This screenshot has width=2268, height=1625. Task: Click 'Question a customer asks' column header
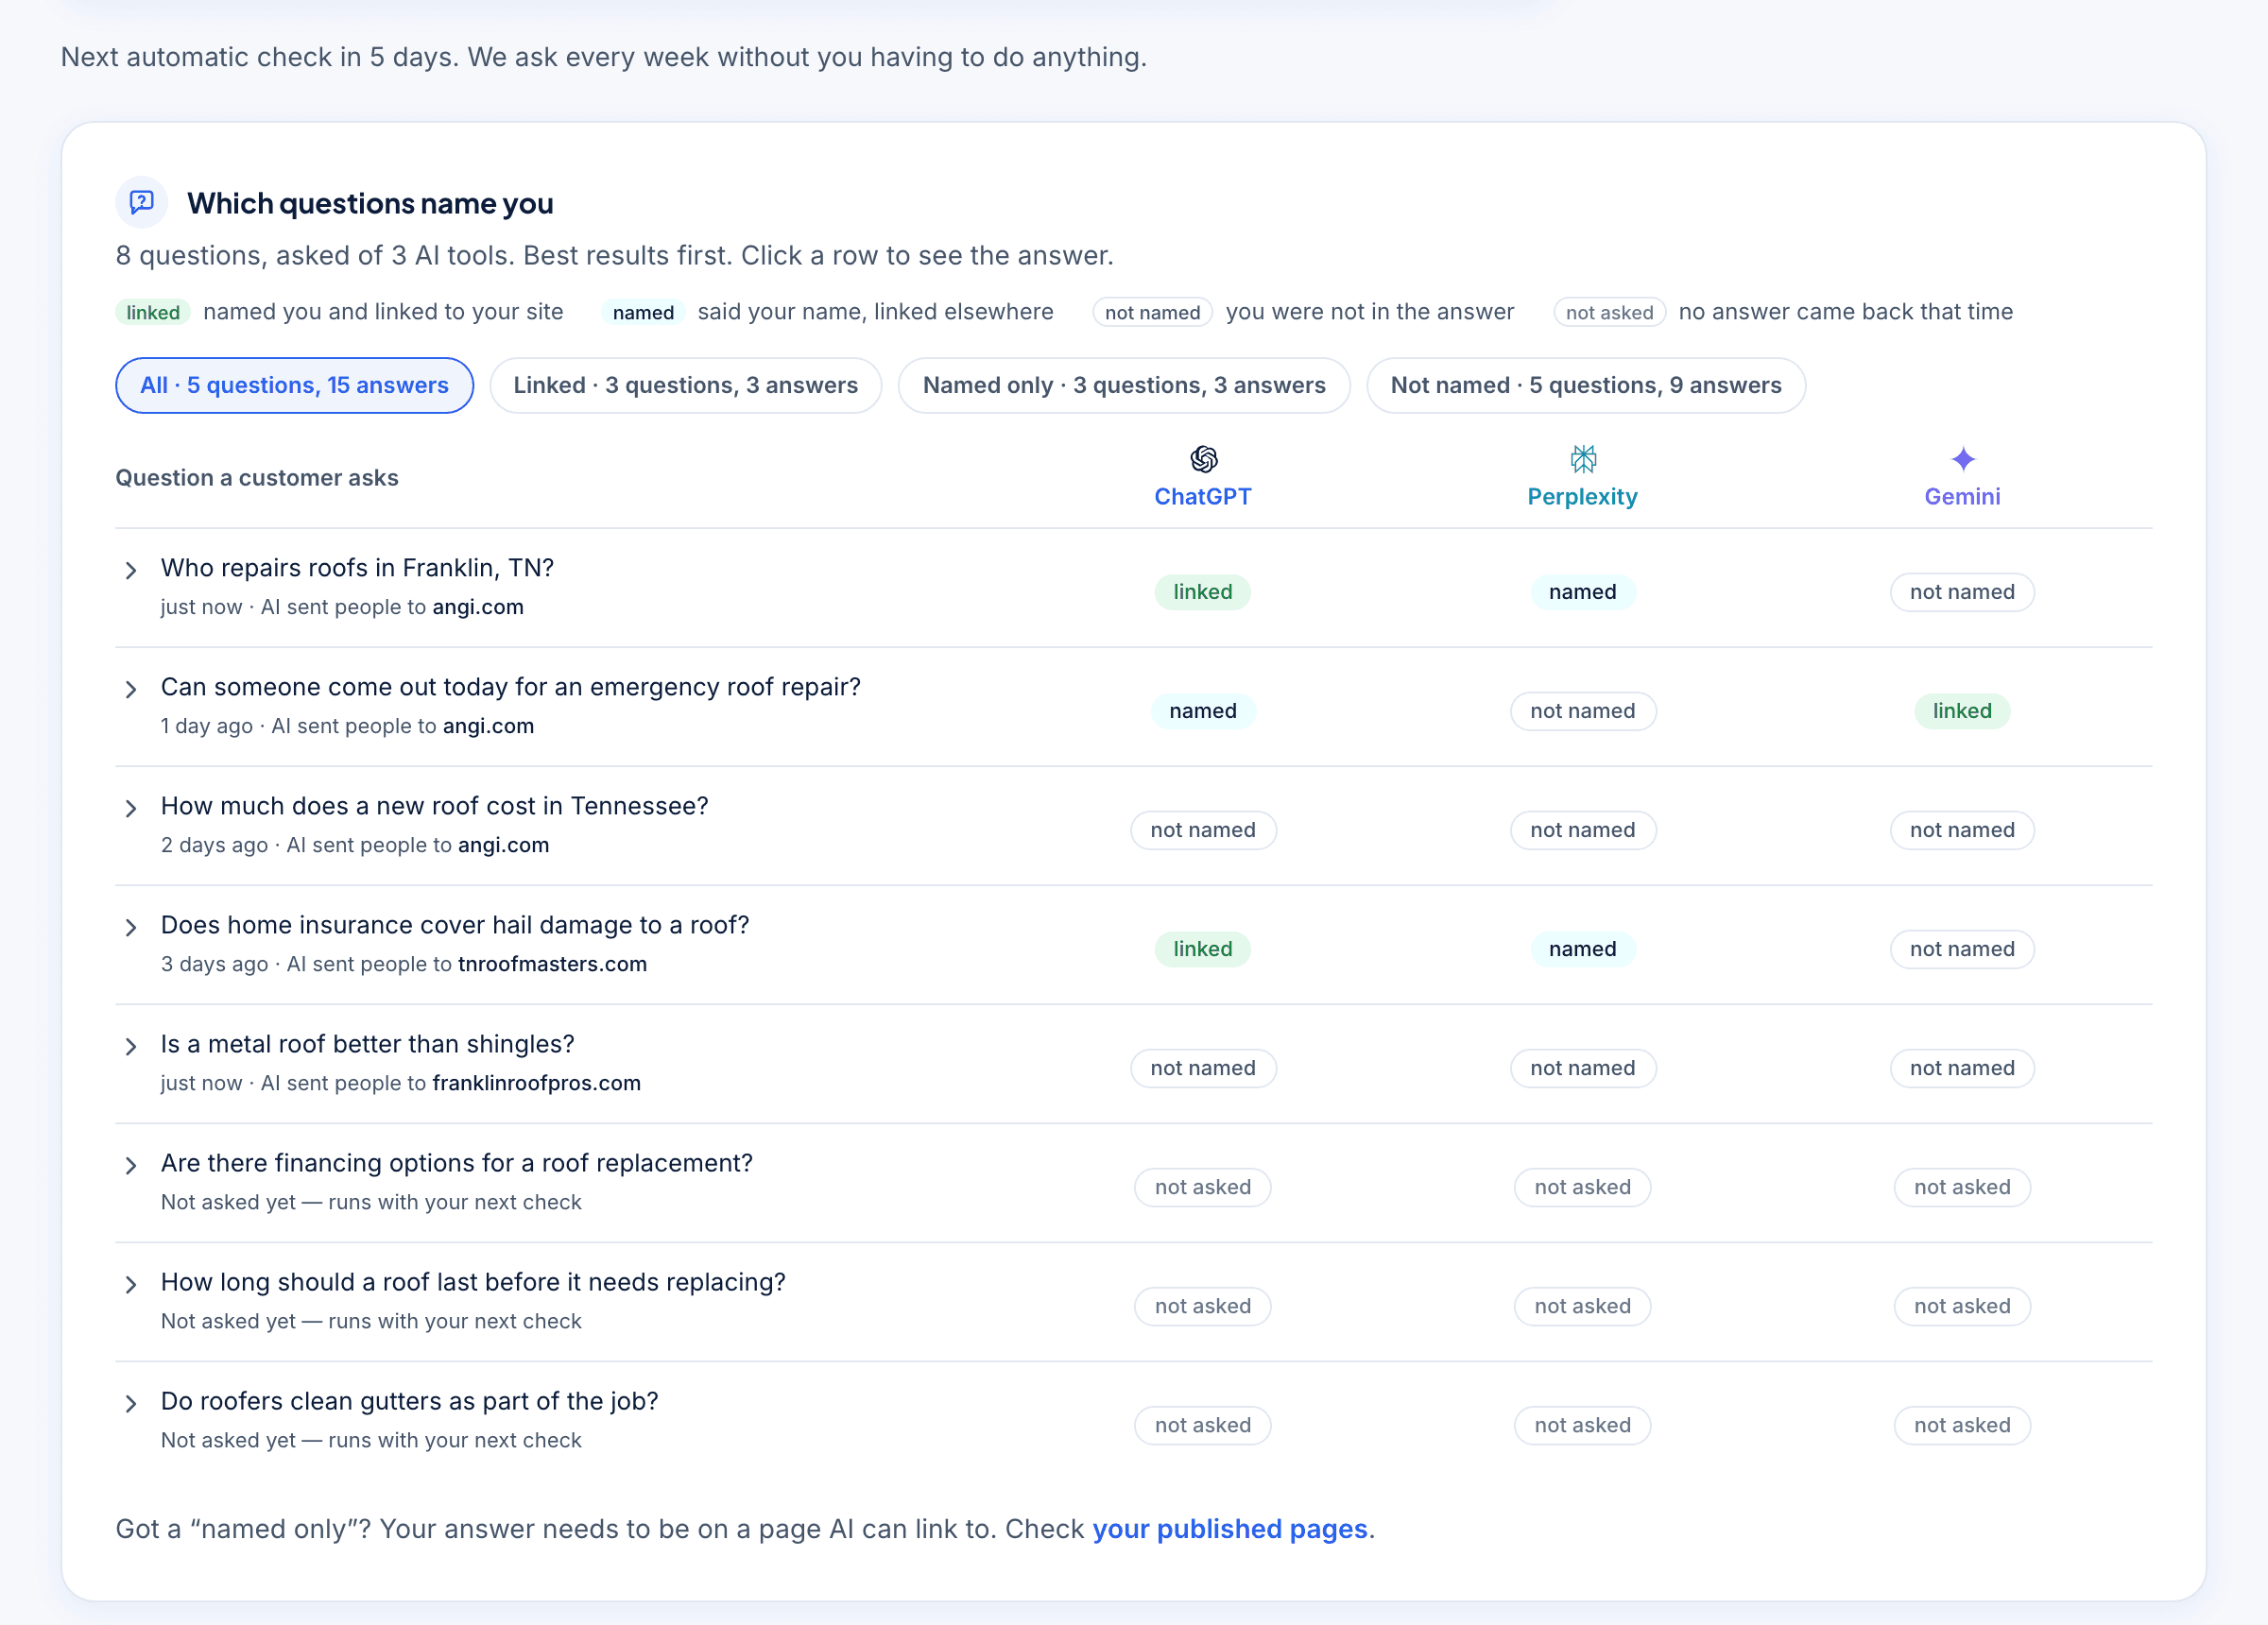point(257,478)
